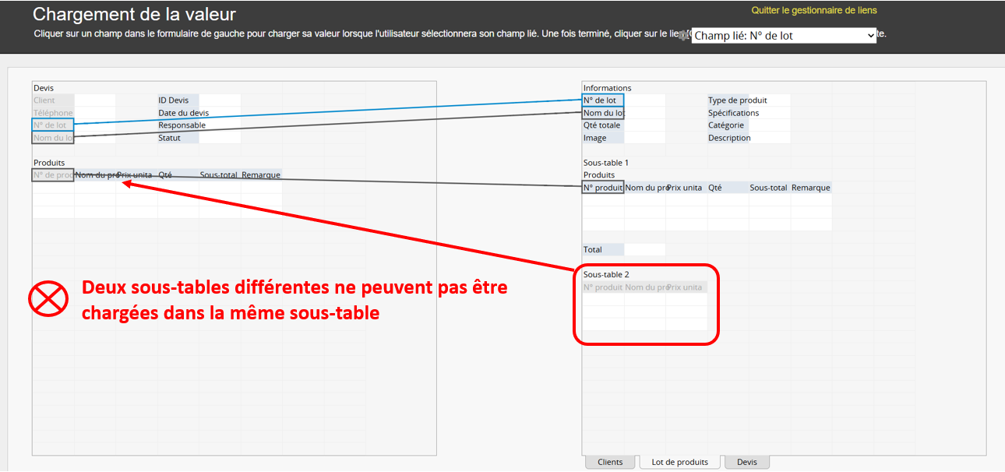Image resolution: width=1005 pixels, height=472 pixels.
Task: Click the 'Qté totale' field label
Action: click(x=603, y=125)
